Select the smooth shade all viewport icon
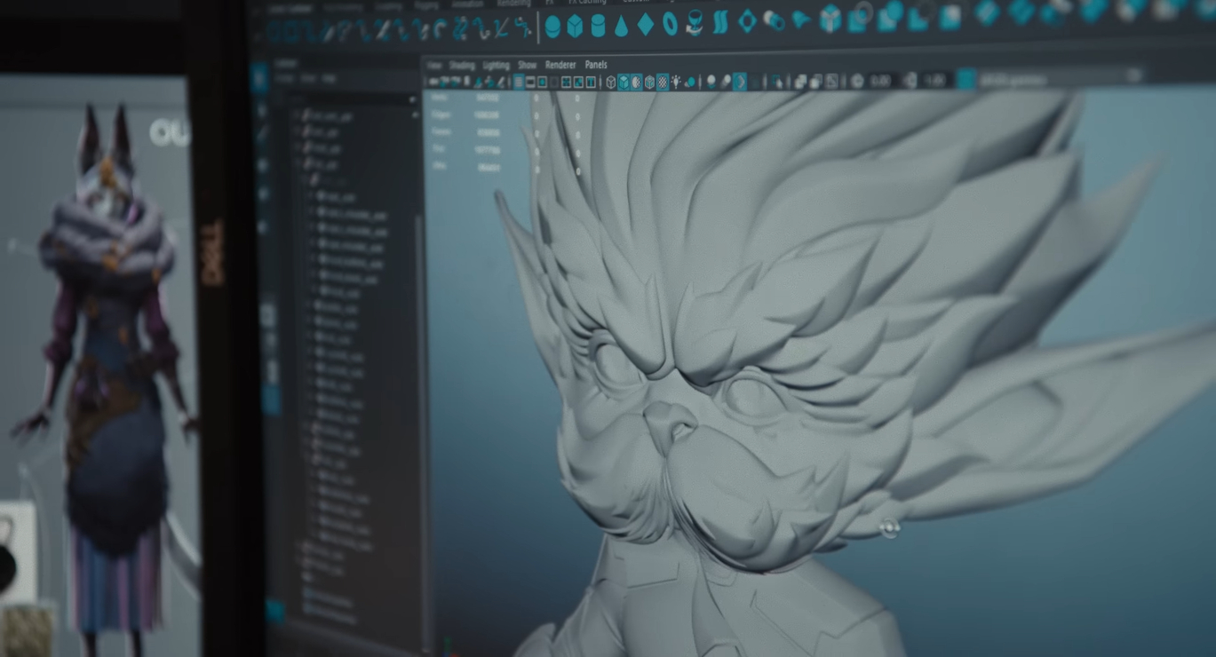The height and width of the screenshot is (657, 1216). [x=624, y=83]
